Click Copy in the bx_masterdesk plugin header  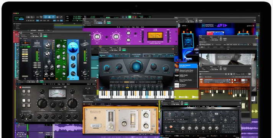pyautogui.click(x=59, y=84)
